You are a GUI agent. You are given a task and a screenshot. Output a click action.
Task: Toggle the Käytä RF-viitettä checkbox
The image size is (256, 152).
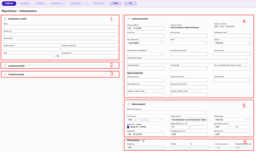128,127
